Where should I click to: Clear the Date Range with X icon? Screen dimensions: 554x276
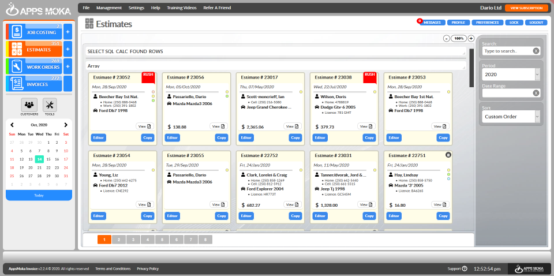536,93
